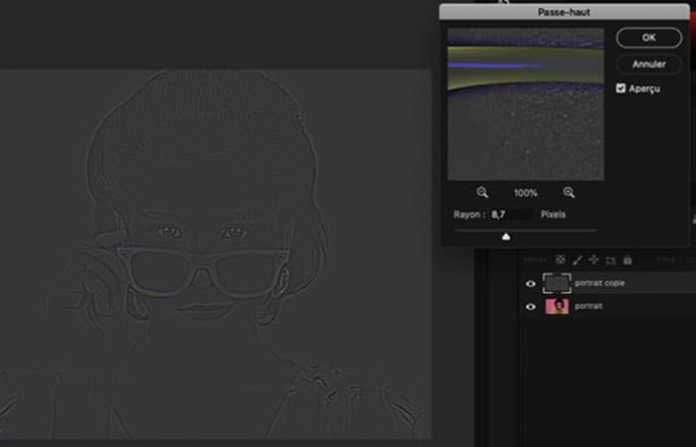Viewport: 696px width, 447px height.
Task: Zoom out the filter preview
Action: 482,193
